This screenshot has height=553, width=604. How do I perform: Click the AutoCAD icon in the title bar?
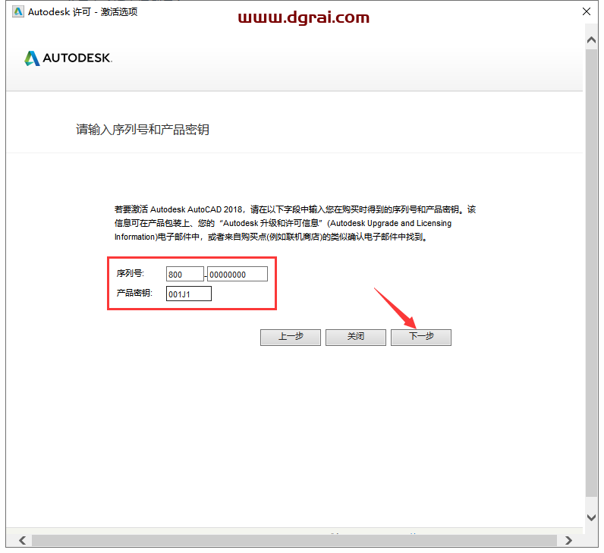point(17,11)
